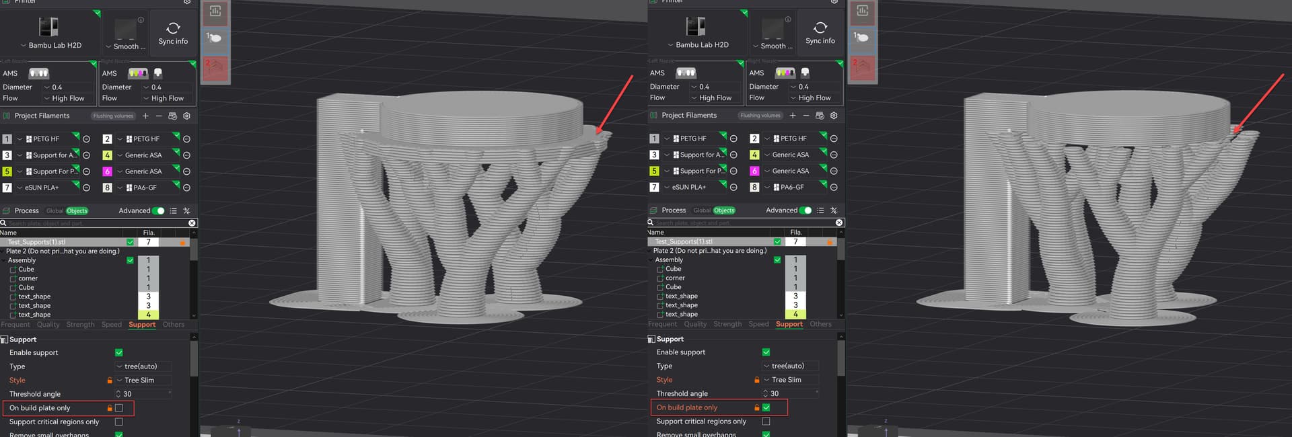The height and width of the screenshot is (437, 1292).
Task: Click Sync info icon in left screenshot
Action: click(x=173, y=28)
